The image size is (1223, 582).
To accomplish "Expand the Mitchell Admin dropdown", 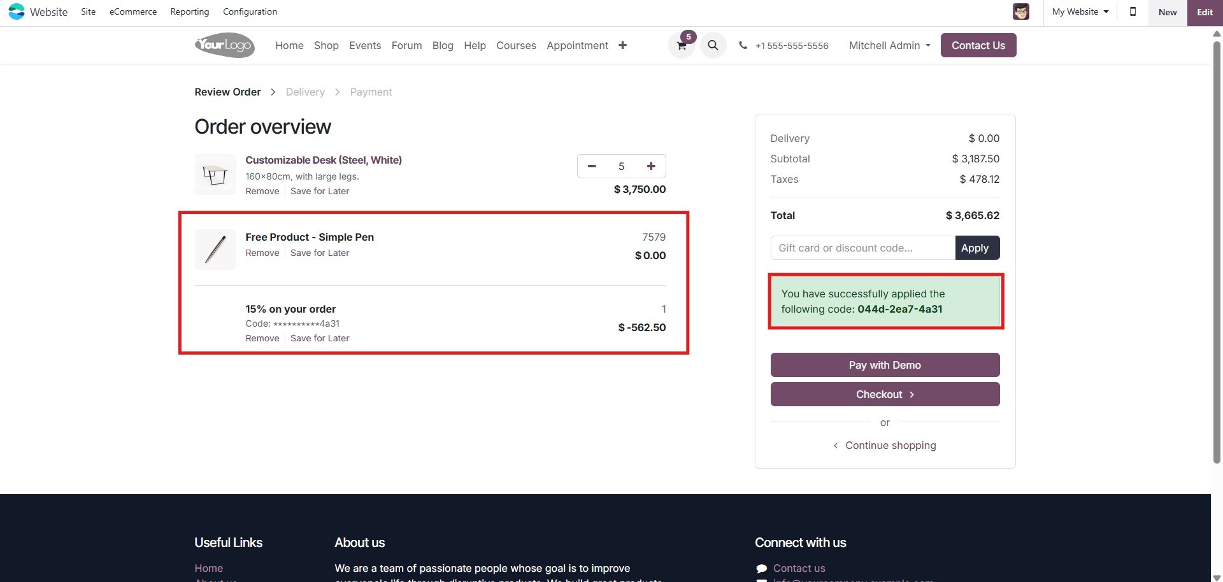I will point(889,45).
